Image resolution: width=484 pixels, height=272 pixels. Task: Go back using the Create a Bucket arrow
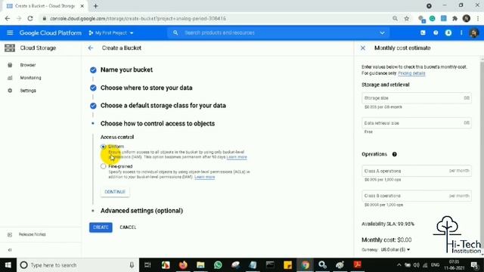[91, 48]
